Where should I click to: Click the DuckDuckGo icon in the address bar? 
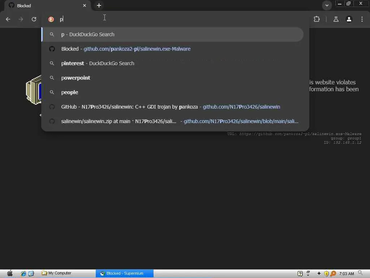[51, 20]
